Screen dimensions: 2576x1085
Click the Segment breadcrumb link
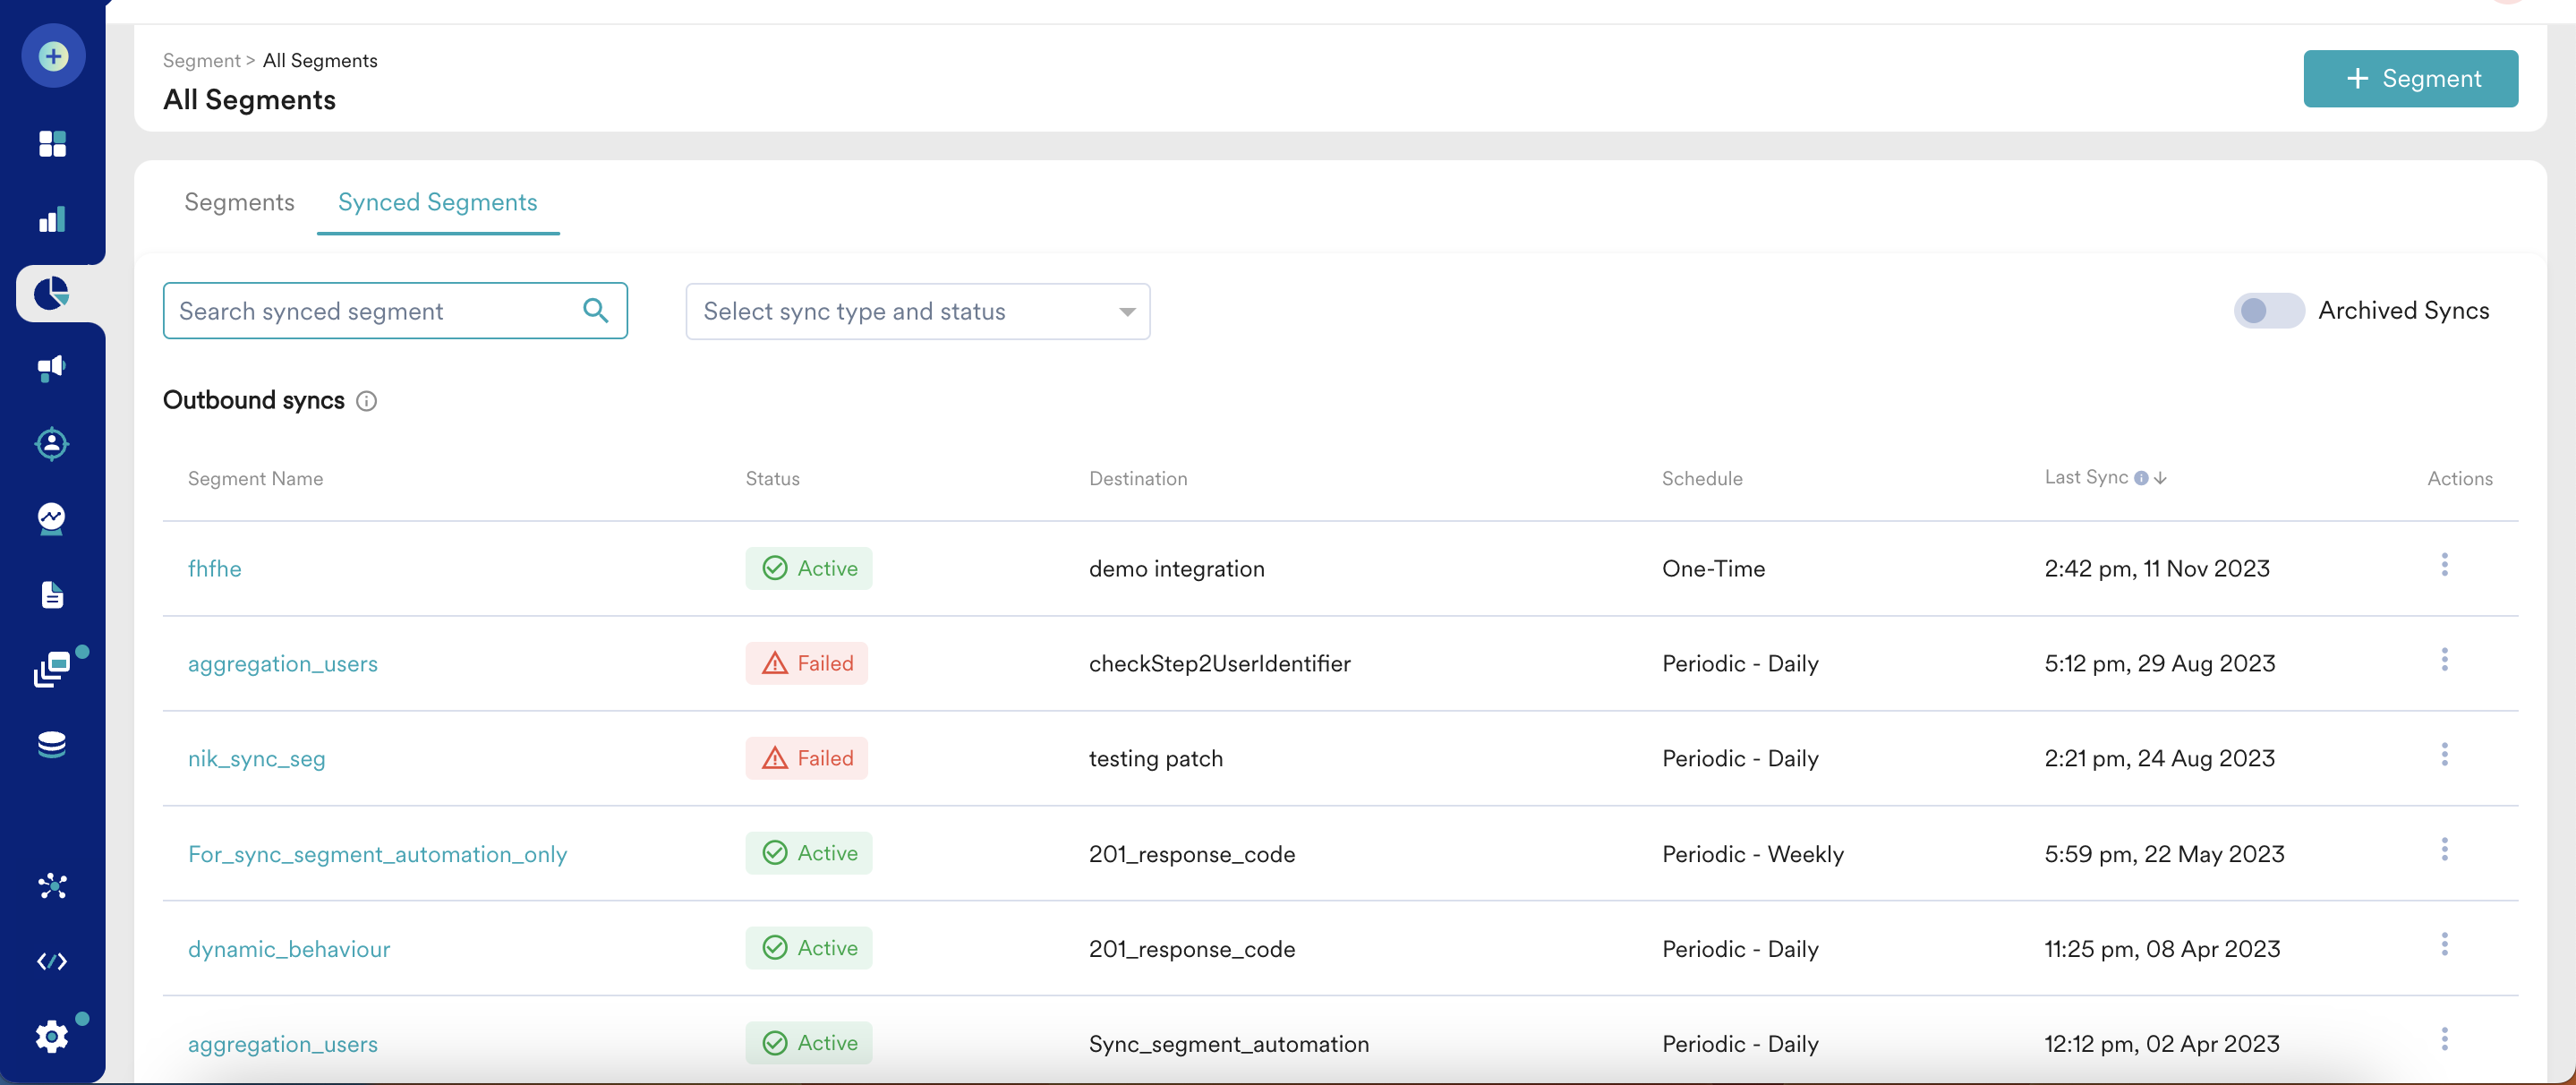pyautogui.click(x=201, y=61)
